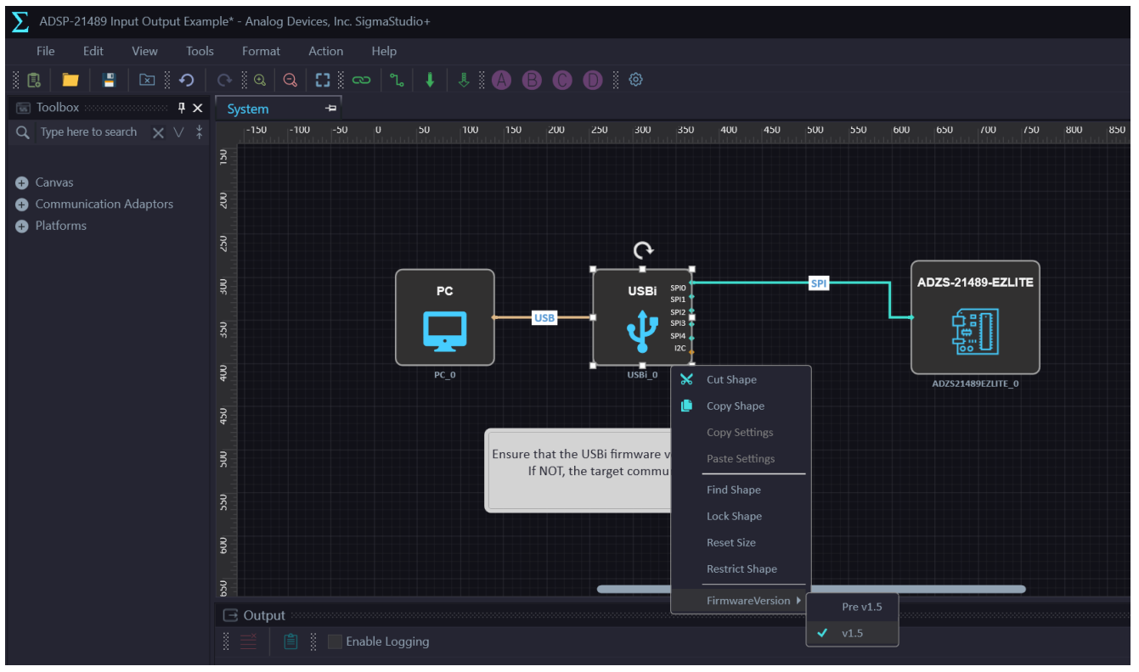Zoom out of the canvas

pyautogui.click(x=290, y=80)
